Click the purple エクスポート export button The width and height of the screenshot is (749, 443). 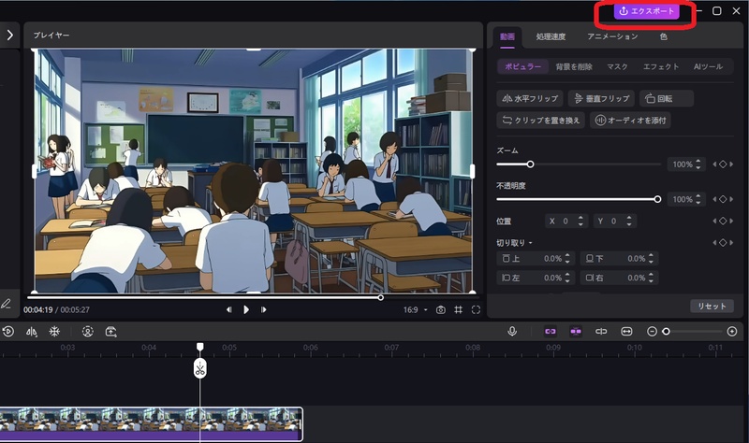point(646,11)
